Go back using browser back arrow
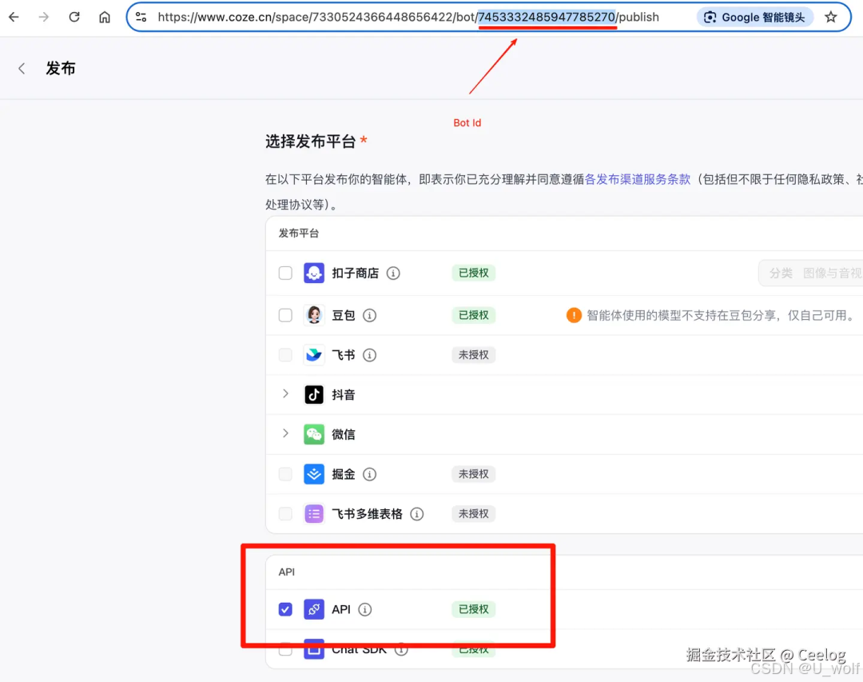863x682 pixels. pos(14,17)
